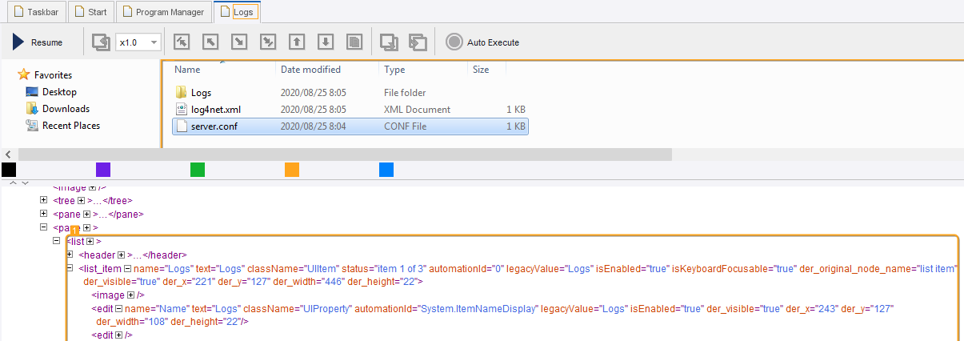Toggle the Auto Execute radio button

[x=454, y=42]
